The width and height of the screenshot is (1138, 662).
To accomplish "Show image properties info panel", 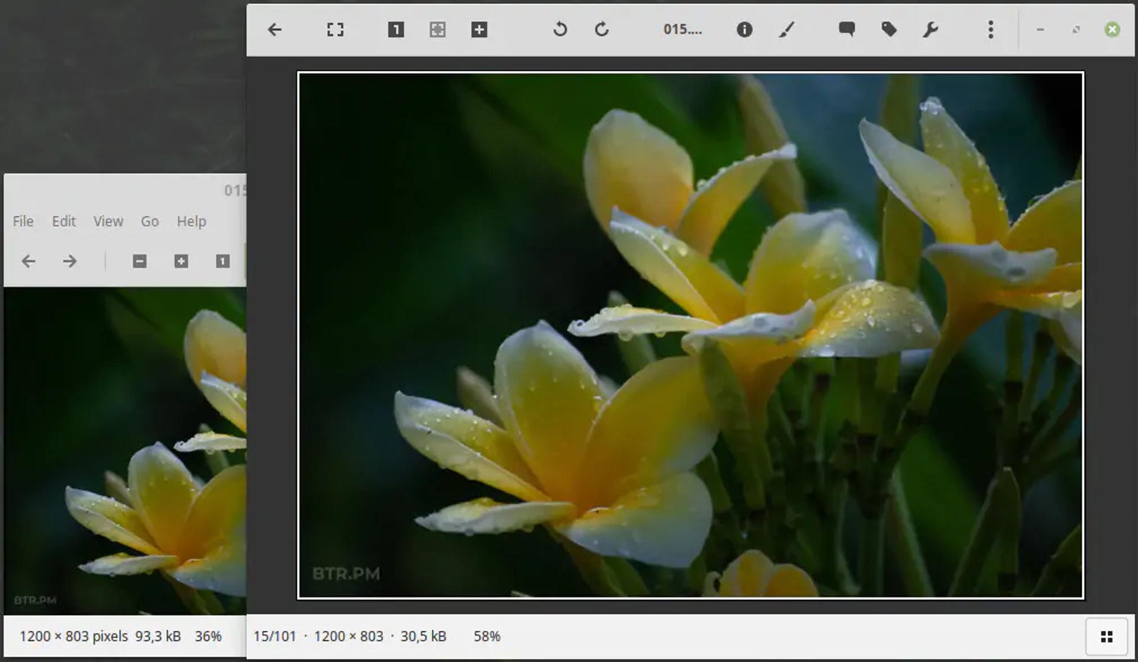I will click(x=744, y=30).
